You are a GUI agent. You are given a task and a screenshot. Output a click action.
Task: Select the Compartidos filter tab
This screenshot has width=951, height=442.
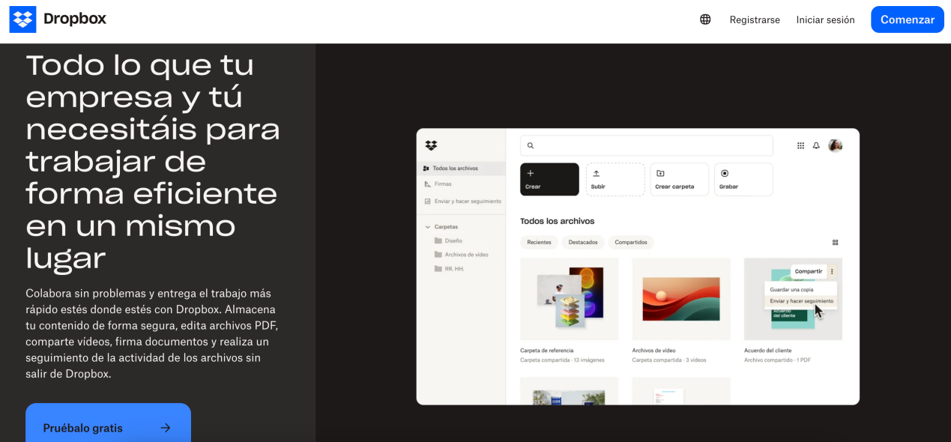pyautogui.click(x=631, y=242)
